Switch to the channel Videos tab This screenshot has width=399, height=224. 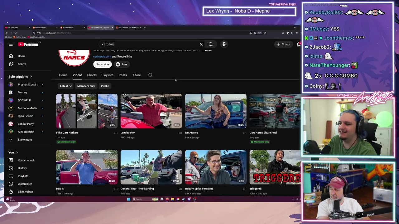[x=77, y=75]
